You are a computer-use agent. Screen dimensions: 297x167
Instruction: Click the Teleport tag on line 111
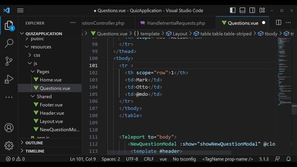click(133, 137)
